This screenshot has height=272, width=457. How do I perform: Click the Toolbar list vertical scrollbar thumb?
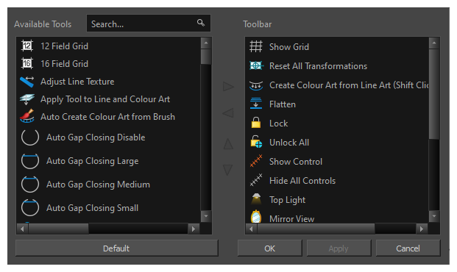coord(434,94)
